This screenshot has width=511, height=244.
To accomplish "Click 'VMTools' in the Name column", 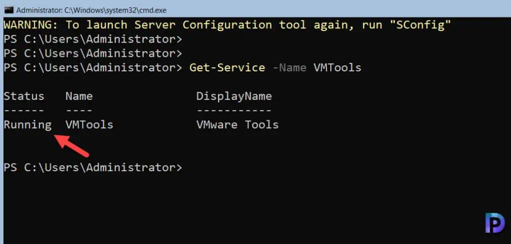I will coord(89,125).
